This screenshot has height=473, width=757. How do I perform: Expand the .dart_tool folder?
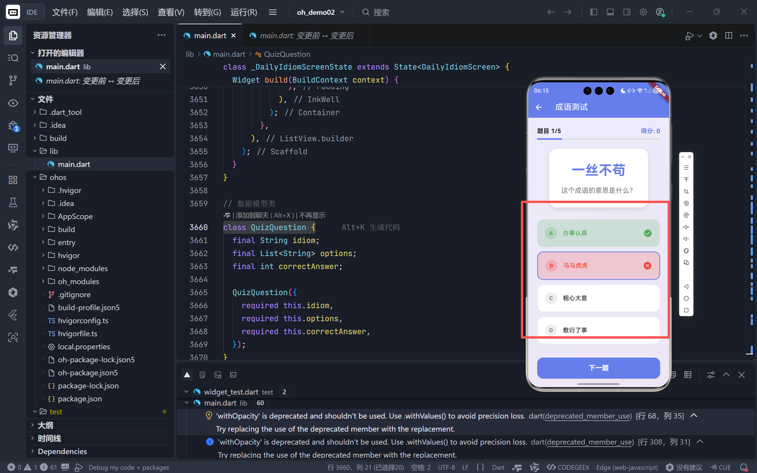coord(65,112)
